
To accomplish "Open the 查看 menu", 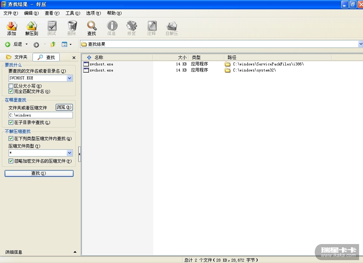I will [x=52, y=13].
